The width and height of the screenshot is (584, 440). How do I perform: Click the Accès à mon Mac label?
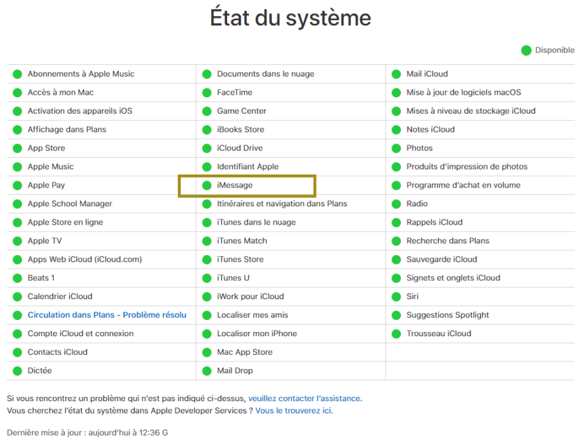(61, 92)
